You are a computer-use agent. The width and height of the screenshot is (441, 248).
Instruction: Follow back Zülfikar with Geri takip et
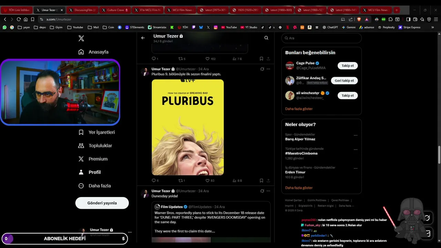344,81
